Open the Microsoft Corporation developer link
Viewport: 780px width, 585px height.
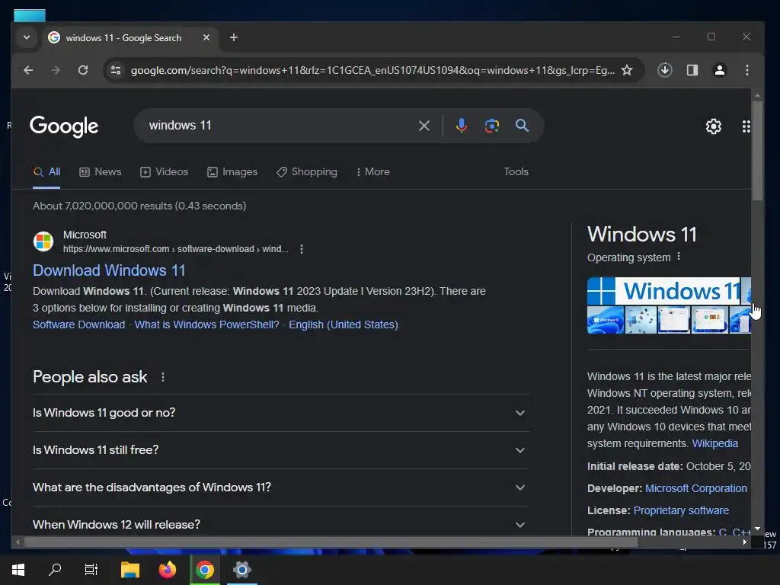696,488
